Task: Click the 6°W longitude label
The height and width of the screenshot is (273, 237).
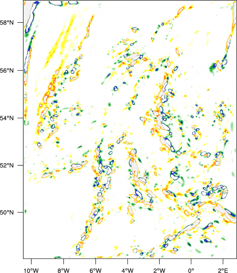Action: pyautogui.click(x=96, y=270)
